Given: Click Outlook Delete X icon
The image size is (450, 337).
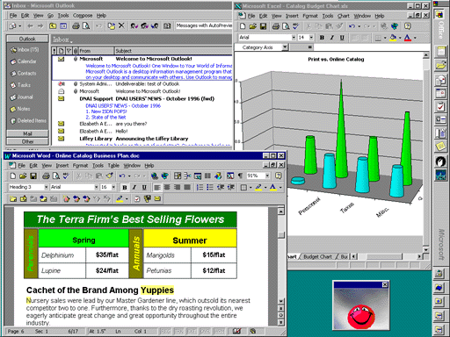Looking at the screenshot, I should click(121, 25).
